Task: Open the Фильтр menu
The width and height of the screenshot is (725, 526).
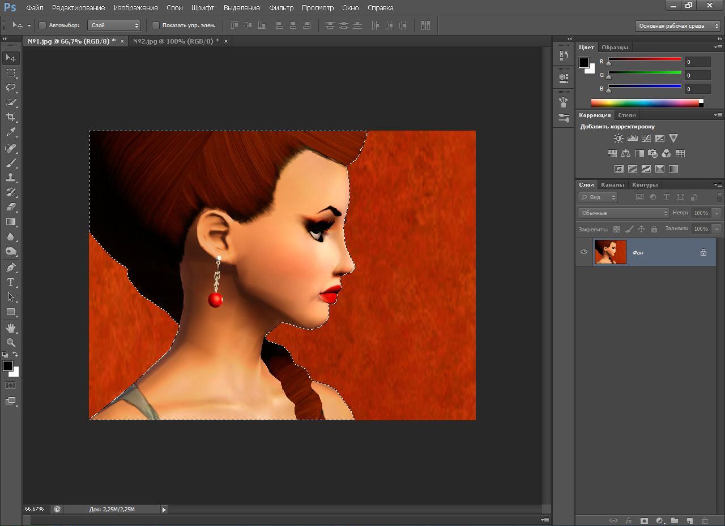Action: [x=281, y=8]
